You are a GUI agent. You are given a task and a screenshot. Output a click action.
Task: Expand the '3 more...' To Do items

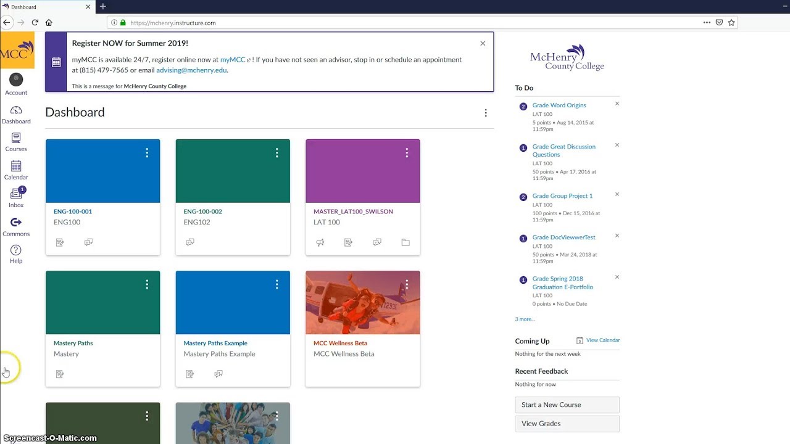click(525, 319)
